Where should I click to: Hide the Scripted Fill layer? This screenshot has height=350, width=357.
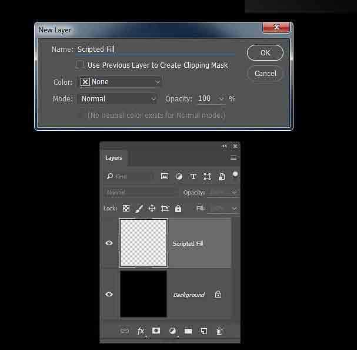pyautogui.click(x=109, y=243)
